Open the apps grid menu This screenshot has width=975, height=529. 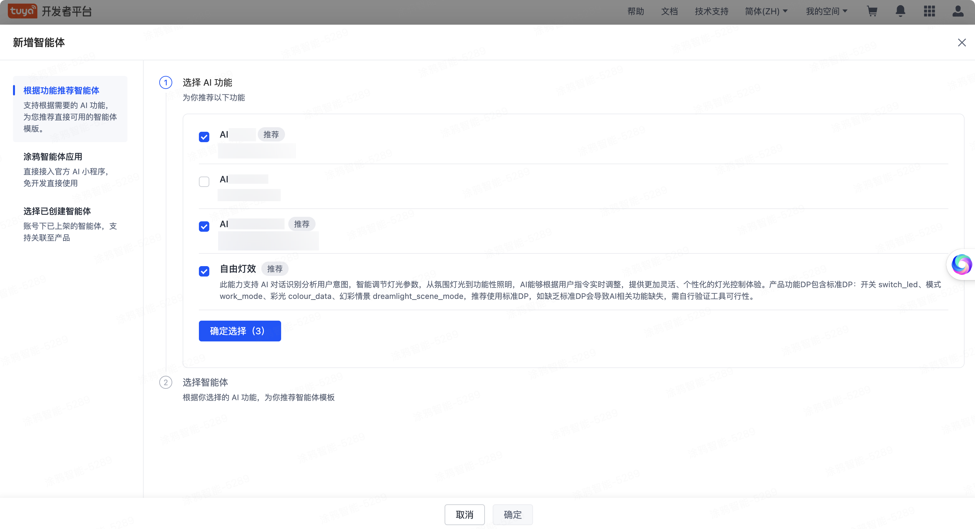(929, 11)
